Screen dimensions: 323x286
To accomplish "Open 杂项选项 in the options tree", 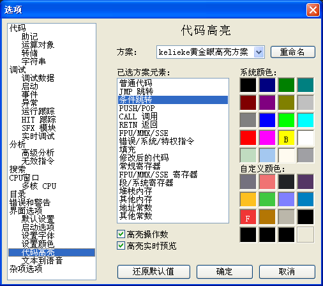I will coord(26,269).
